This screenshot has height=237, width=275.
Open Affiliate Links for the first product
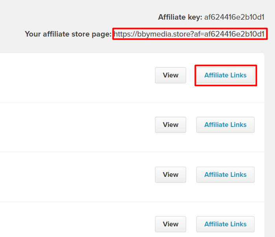click(225, 75)
